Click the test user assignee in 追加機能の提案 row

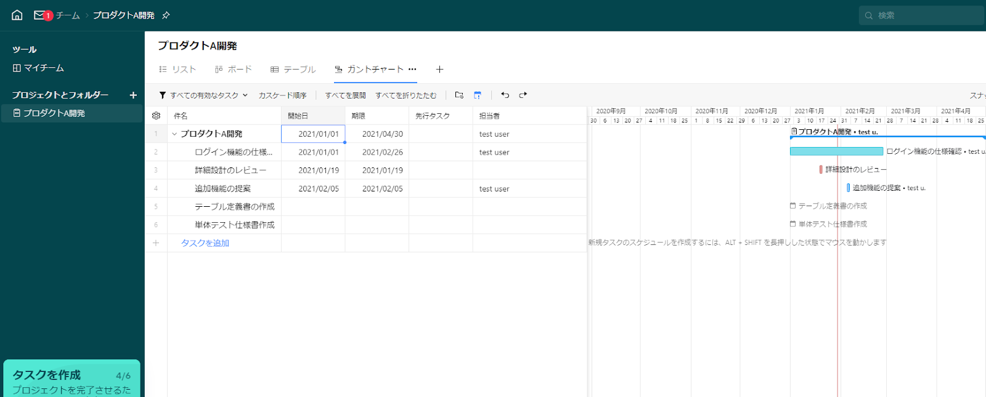tap(494, 189)
